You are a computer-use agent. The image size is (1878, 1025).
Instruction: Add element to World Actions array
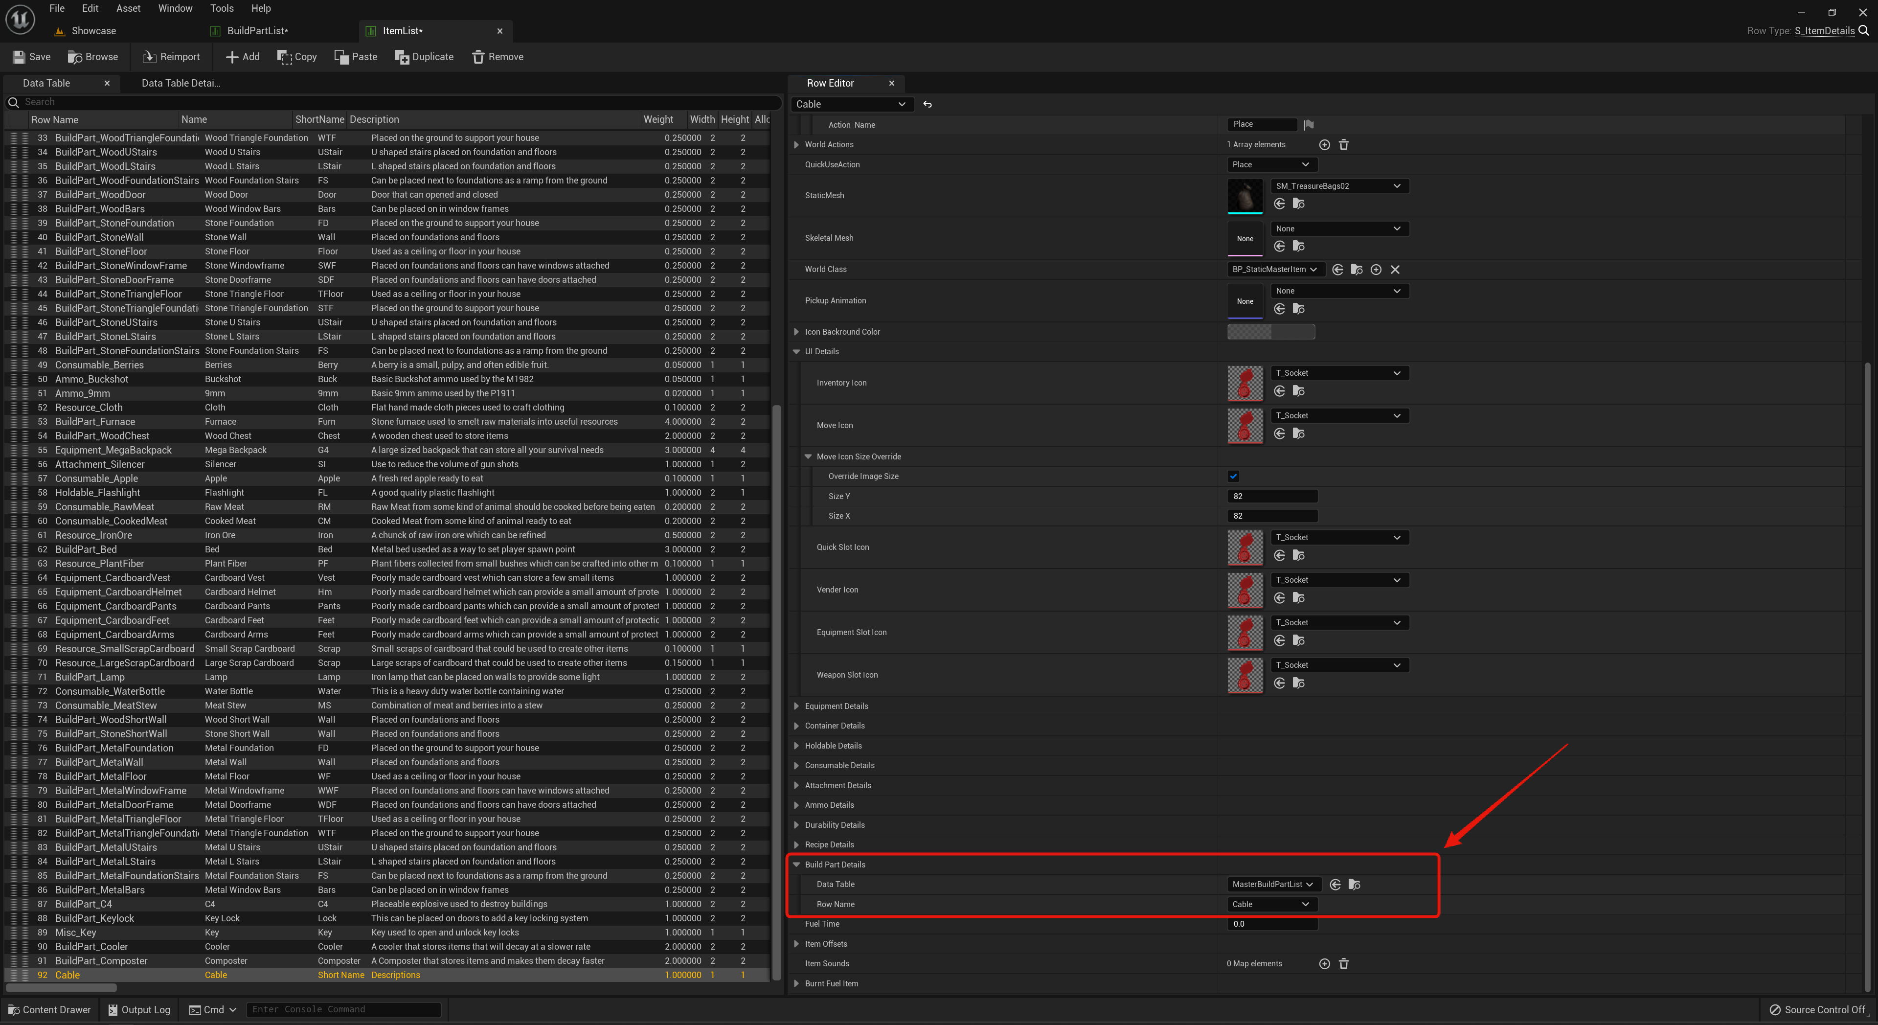coord(1325,145)
